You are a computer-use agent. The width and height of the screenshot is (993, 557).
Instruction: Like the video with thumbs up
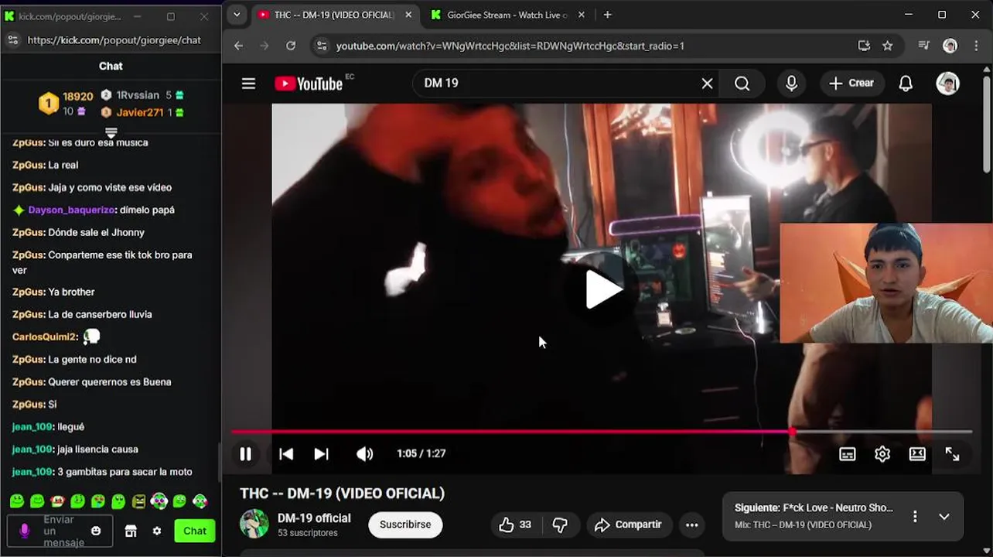[516, 525]
